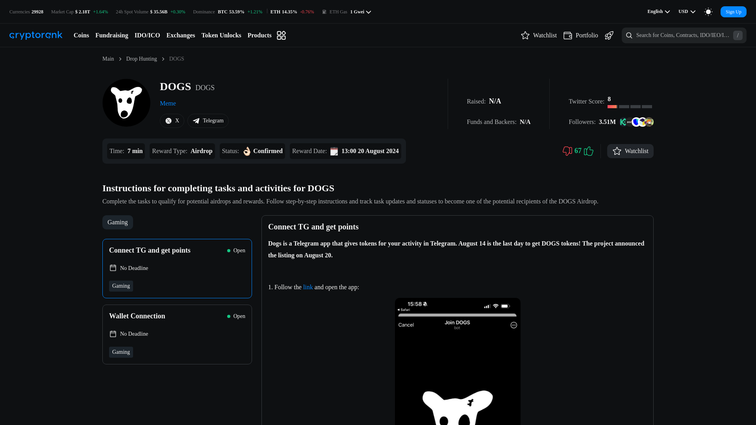This screenshot has width=756, height=425.
Task: Open the Token Unlocks menu
Action: coord(221,35)
